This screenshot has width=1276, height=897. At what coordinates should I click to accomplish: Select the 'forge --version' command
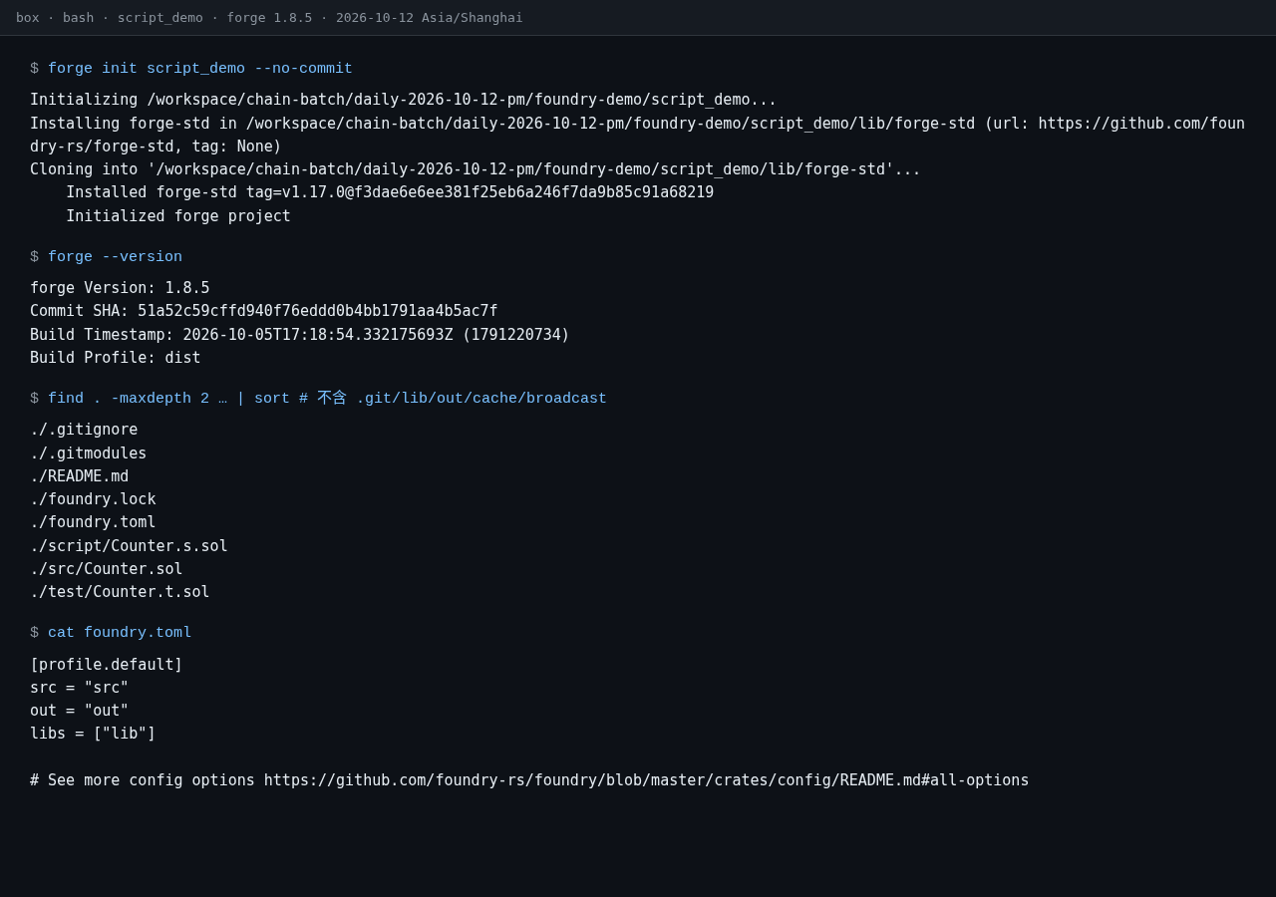click(115, 257)
